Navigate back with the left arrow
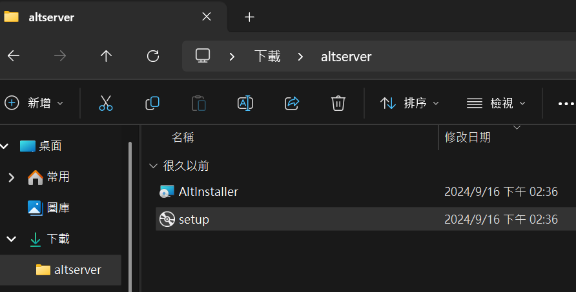 click(x=14, y=56)
